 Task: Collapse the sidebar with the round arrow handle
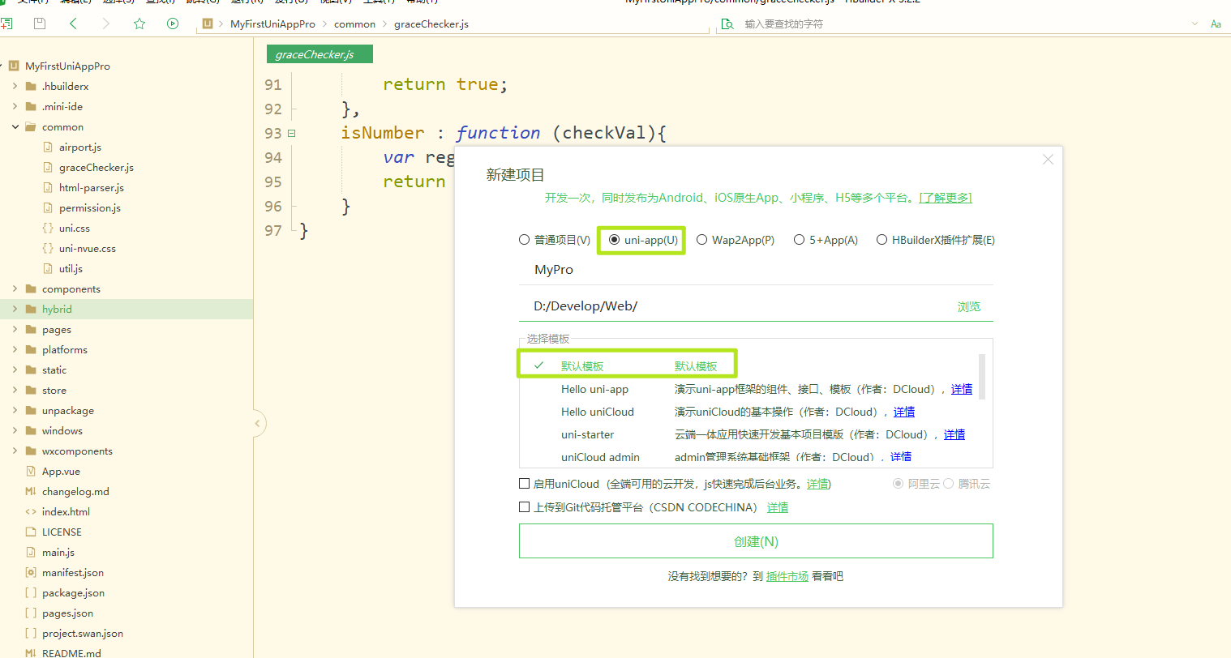[x=258, y=423]
